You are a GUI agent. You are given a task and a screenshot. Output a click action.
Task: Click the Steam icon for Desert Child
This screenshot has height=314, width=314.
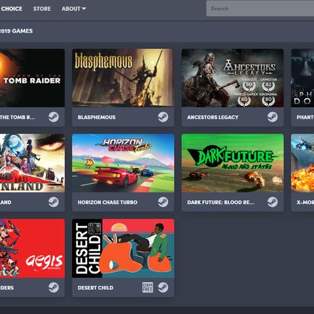click(163, 287)
